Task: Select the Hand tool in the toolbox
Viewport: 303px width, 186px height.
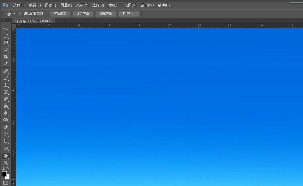Action: 5,156
